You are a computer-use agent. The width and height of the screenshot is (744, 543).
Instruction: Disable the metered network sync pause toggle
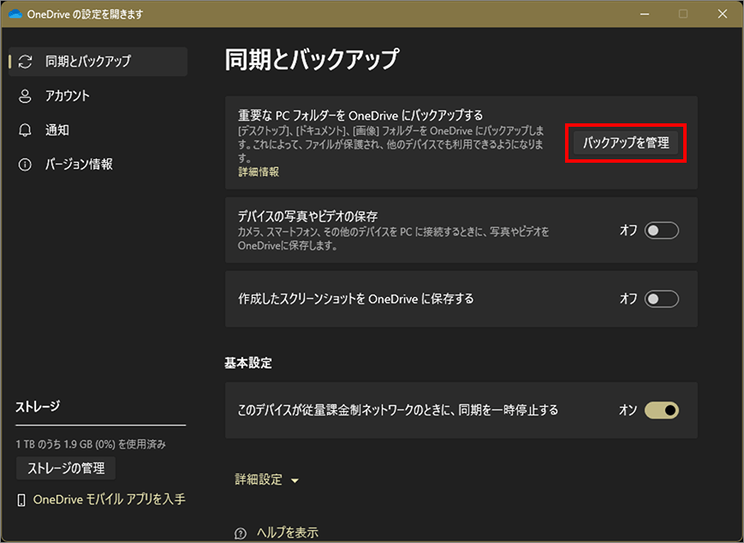click(662, 410)
